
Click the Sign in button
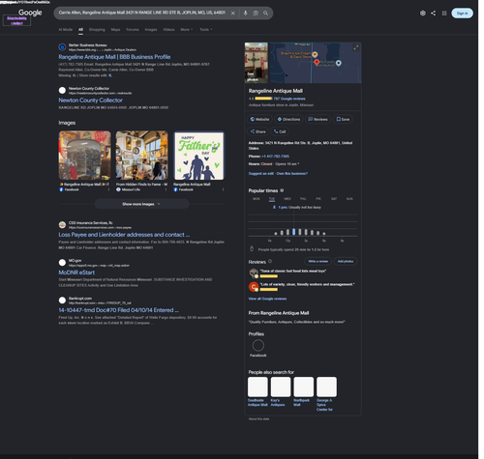(462, 14)
